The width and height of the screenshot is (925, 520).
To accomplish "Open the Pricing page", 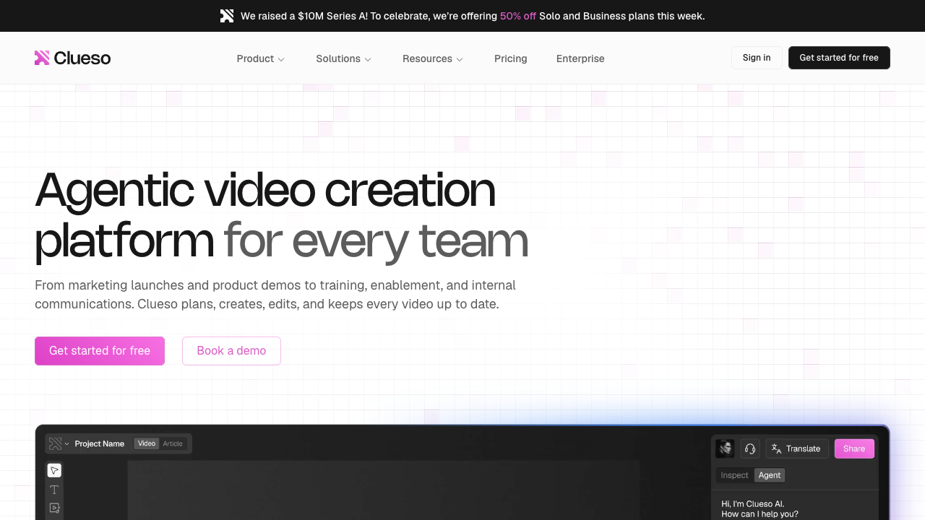I will click(511, 58).
